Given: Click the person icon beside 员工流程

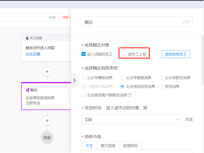Looking at the screenshot, I should [x=27, y=38].
